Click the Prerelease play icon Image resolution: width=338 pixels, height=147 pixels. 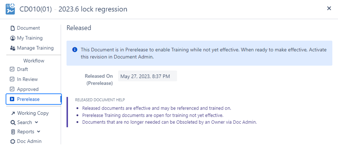click(12, 99)
